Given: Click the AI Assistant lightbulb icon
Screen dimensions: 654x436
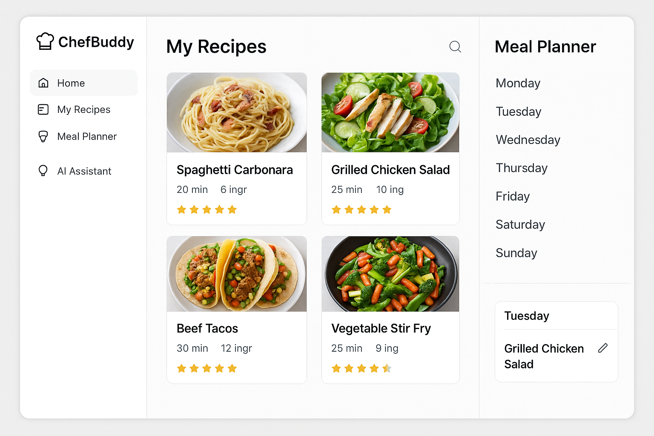Looking at the screenshot, I should point(43,171).
